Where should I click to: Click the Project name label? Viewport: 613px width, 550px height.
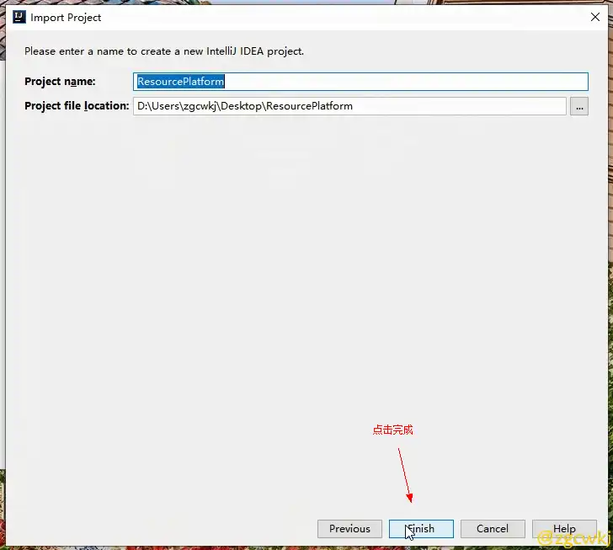[60, 82]
